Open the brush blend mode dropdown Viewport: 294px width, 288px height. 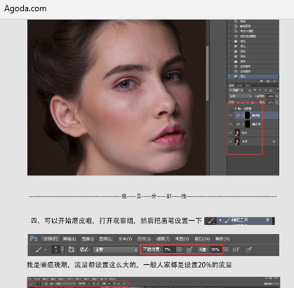point(115,249)
